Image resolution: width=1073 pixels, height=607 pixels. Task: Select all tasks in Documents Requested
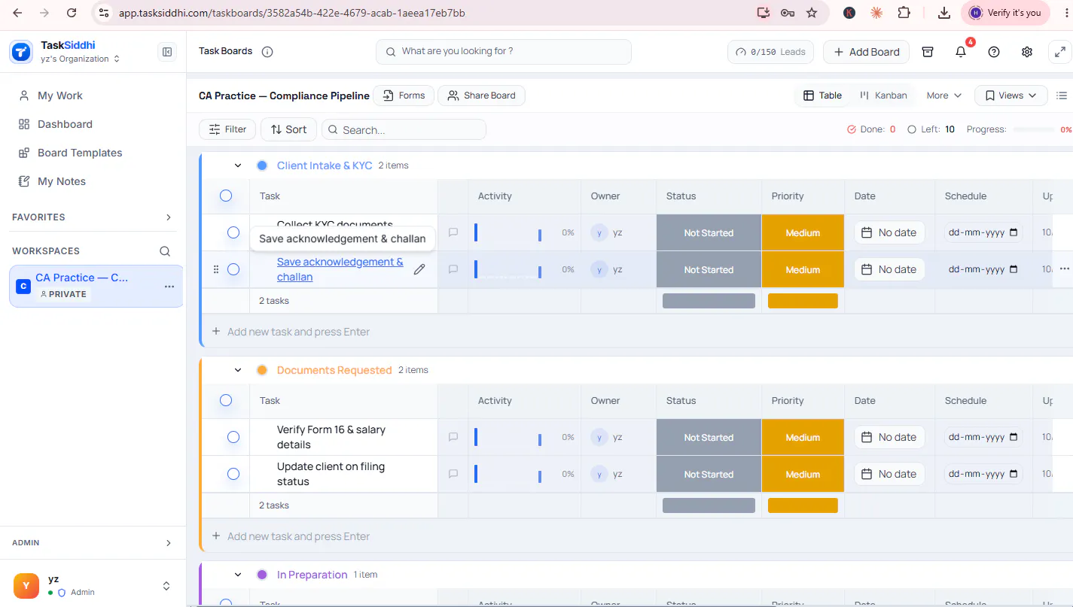pos(226,400)
